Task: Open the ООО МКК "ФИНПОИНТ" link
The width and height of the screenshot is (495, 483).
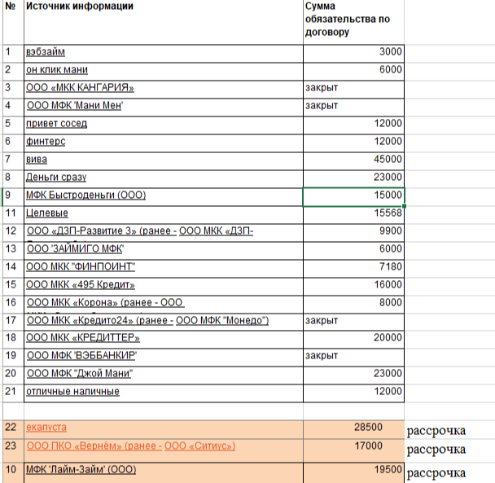Action: click(81, 267)
